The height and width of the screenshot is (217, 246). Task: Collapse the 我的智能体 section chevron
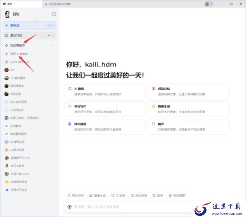click(x=52, y=46)
